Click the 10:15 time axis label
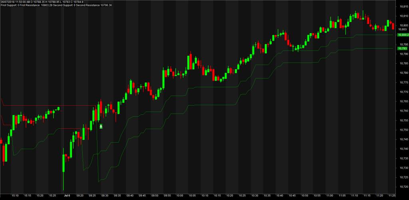 [217, 195]
